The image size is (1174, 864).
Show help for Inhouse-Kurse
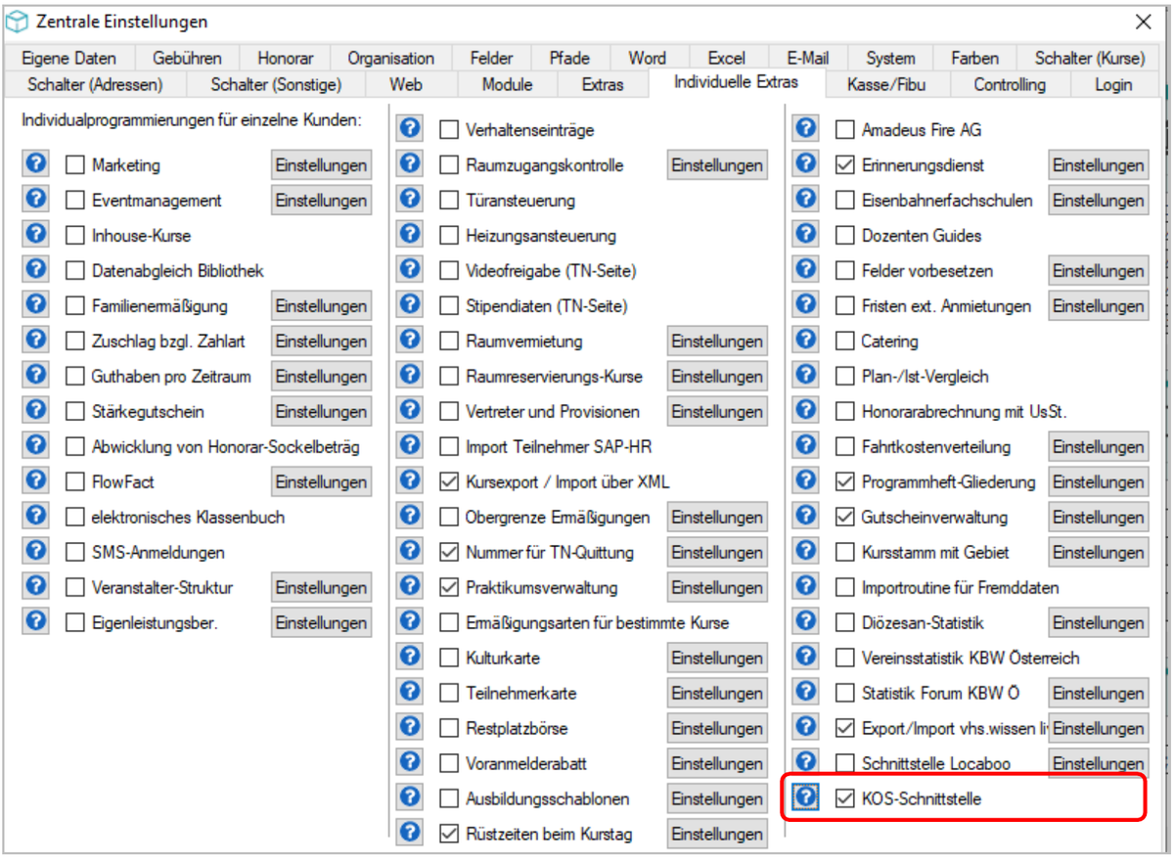pos(35,235)
